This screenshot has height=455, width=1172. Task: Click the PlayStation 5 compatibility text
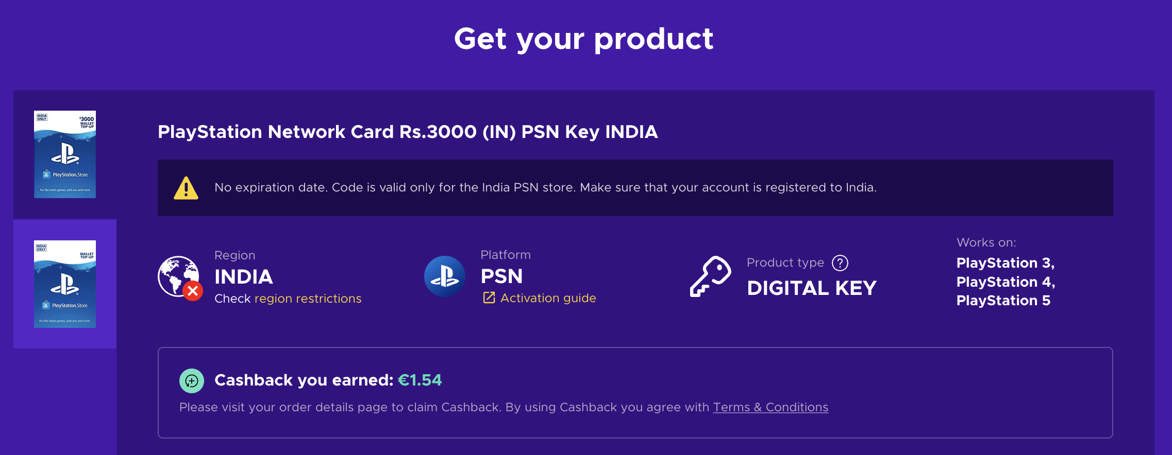tap(1003, 301)
